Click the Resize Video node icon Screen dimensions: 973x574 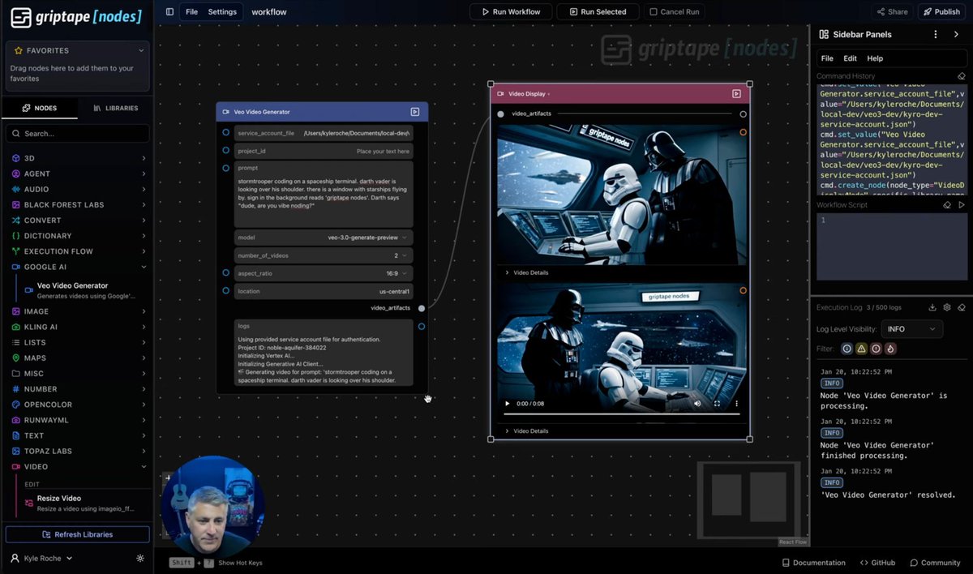tap(28, 503)
